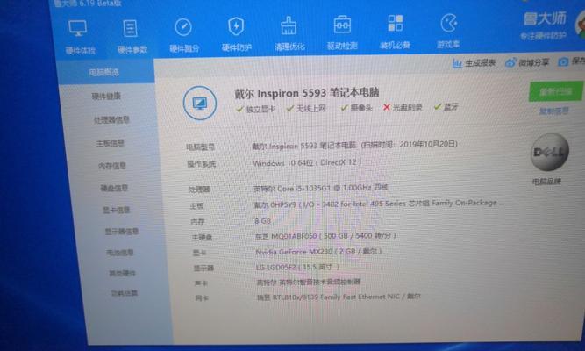585x351 pixels.
Task: Click the 东芝 MQ01ABF050 hard disk value
Action: [x=325, y=236]
